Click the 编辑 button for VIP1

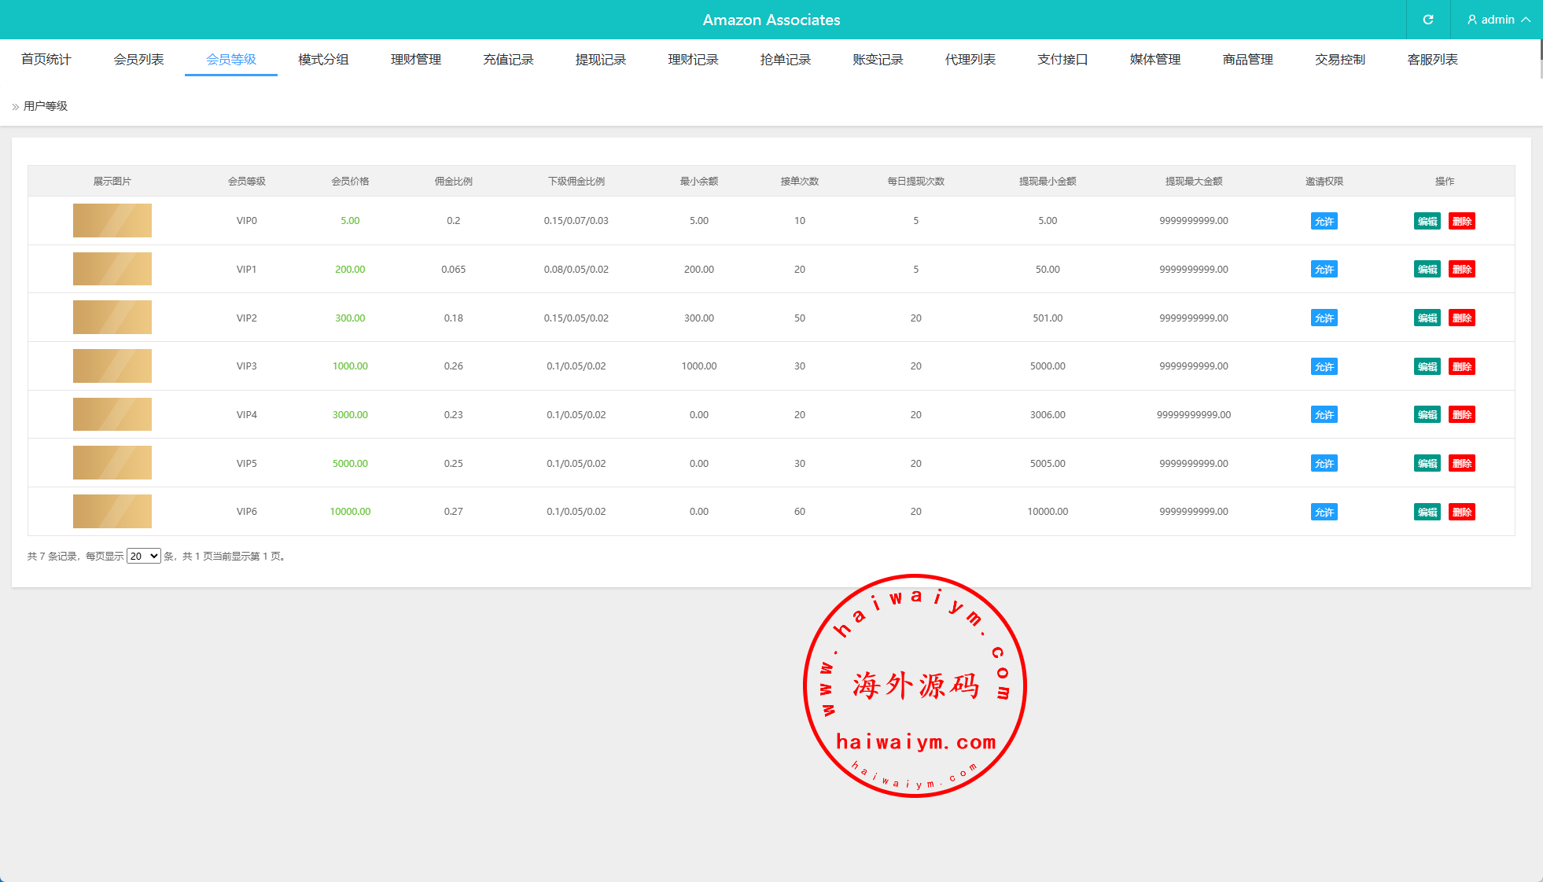pyautogui.click(x=1427, y=270)
